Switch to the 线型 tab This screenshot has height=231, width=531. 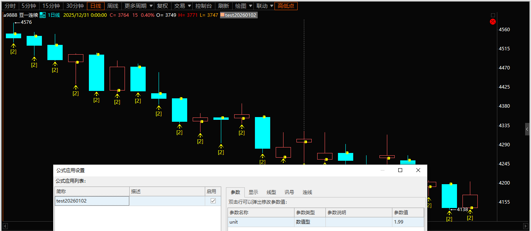coord(271,192)
